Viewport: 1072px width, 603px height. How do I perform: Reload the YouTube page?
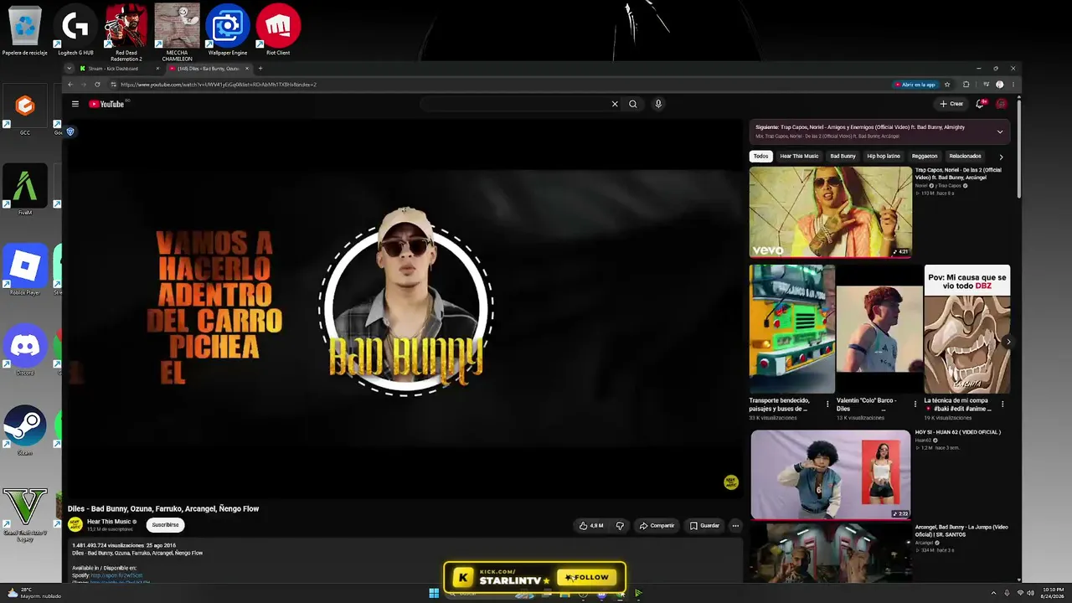pos(97,85)
